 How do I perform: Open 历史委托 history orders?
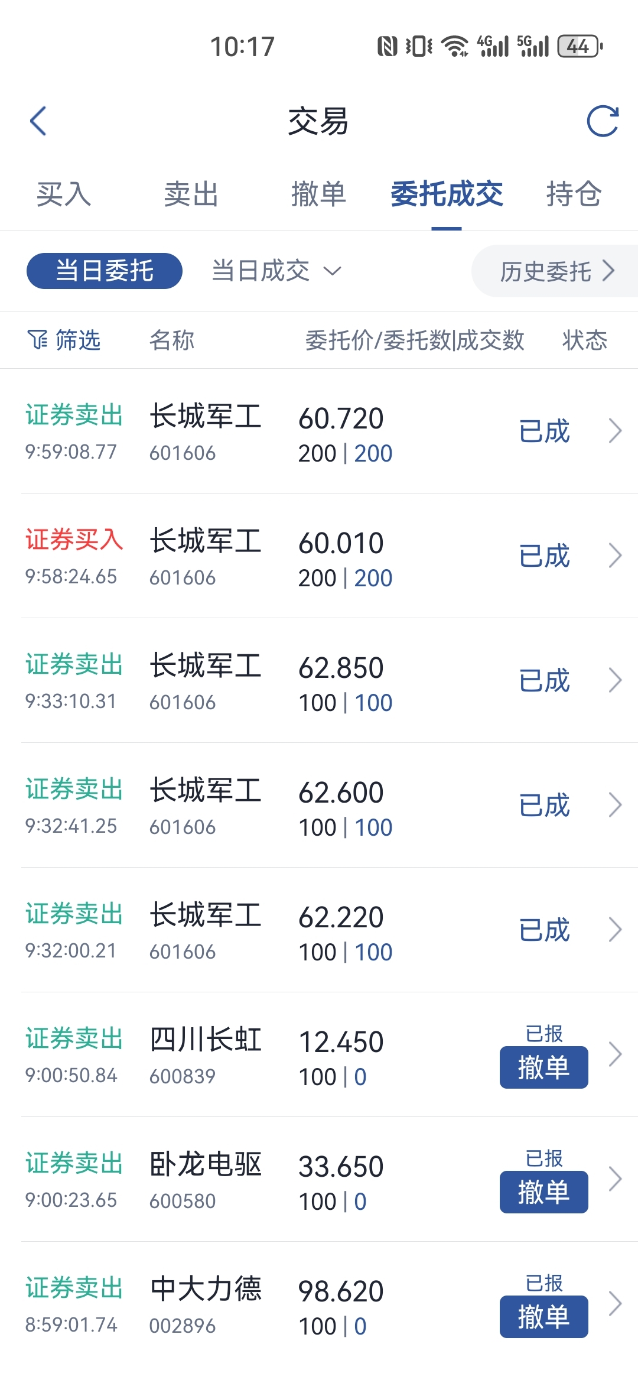[555, 271]
